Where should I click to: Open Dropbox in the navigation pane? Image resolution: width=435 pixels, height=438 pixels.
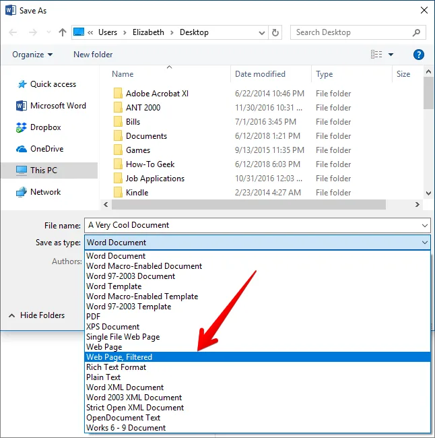point(45,127)
